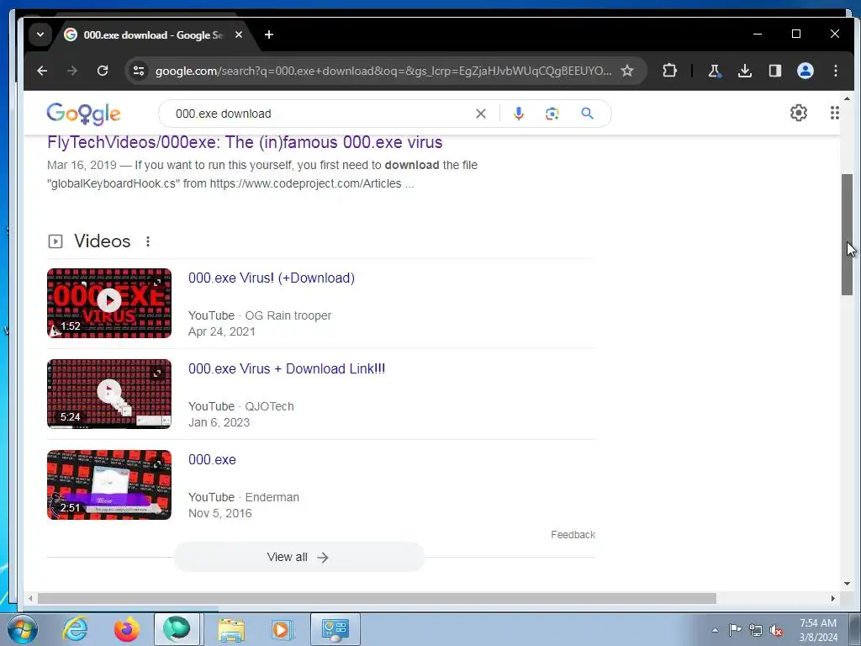861x646 pixels.
Task: Open '000.exe Virus + Download Link!!!' video
Action: pyautogui.click(x=287, y=368)
